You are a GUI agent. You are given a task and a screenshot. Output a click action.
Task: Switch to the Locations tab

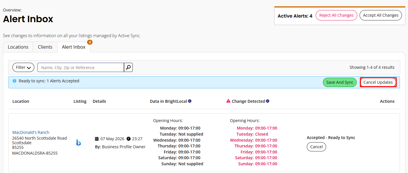(18, 47)
